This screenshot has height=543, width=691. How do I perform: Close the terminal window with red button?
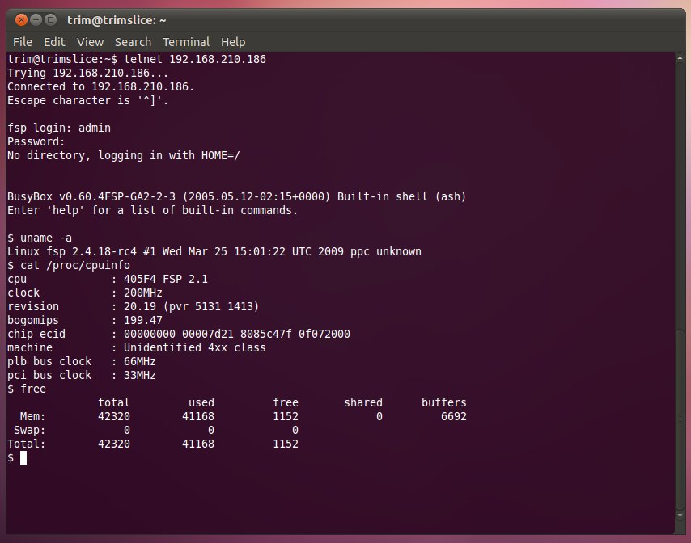pyautogui.click(x=21, y=20)
